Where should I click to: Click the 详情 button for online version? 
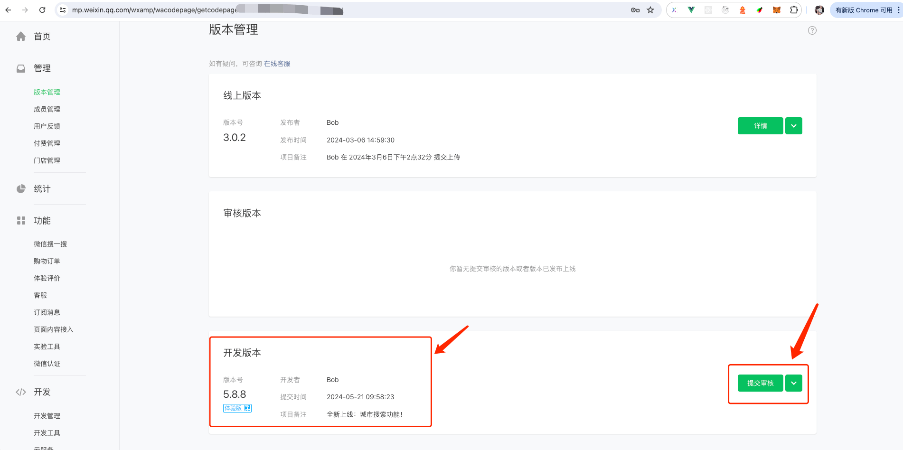[760, 126]
